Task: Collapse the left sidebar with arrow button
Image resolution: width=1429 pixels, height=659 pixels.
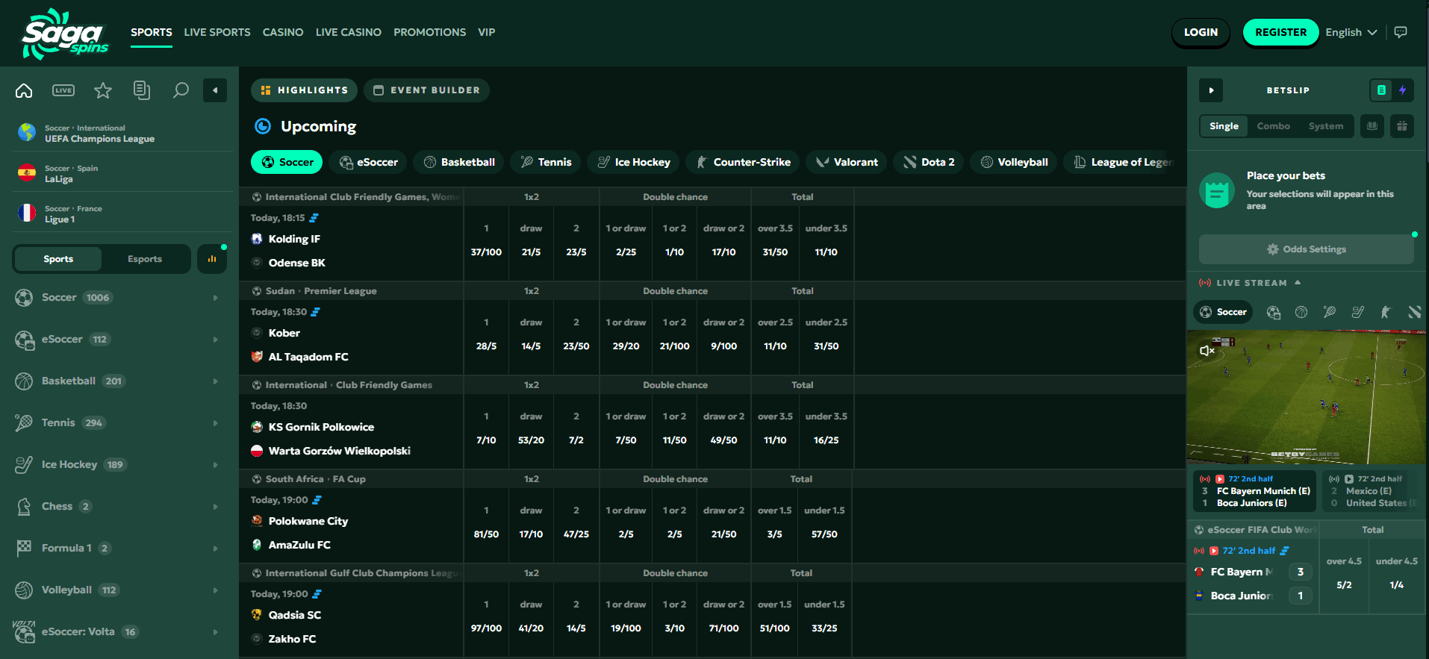Action: click(x=215, y=90)
